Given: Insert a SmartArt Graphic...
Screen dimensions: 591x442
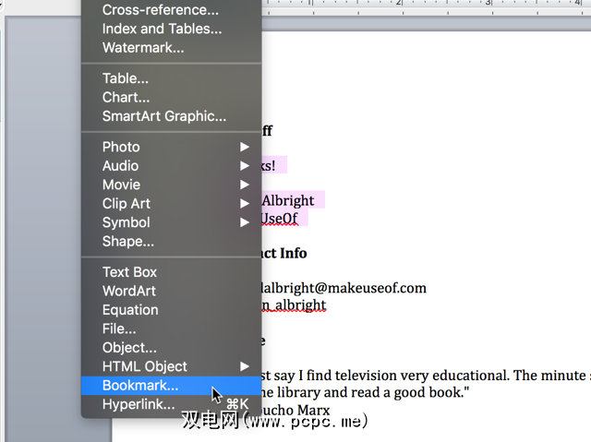Looking at the screenshot, I should [x=172, y=116].
